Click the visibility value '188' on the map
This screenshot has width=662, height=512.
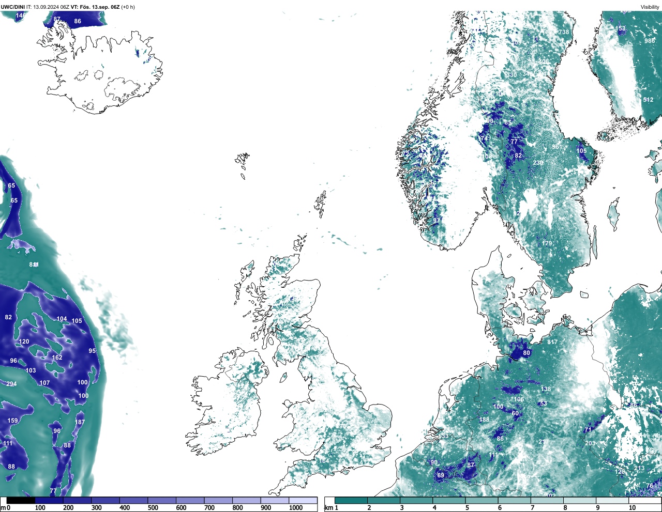pos(484,420)
